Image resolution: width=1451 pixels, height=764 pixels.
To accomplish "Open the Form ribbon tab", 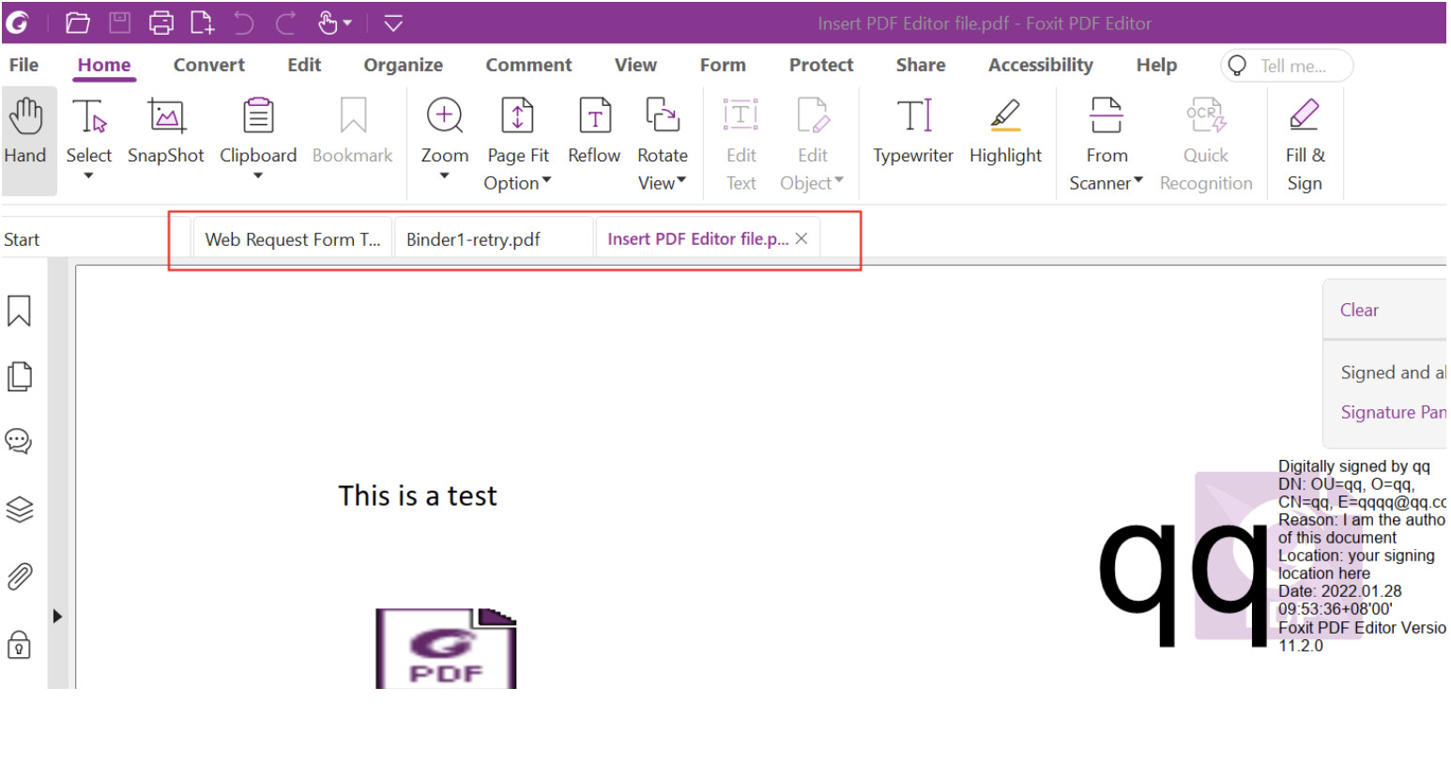I will click(x=723, y=65).
